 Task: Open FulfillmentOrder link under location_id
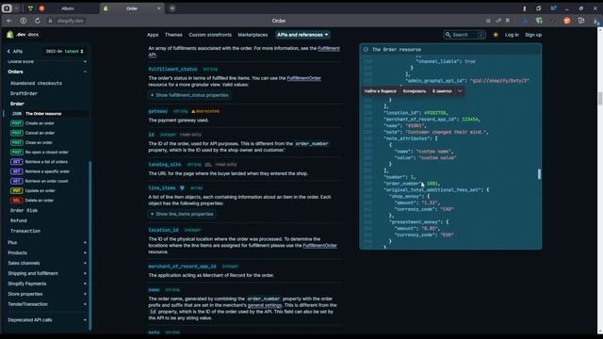click(x=319, y=245)
